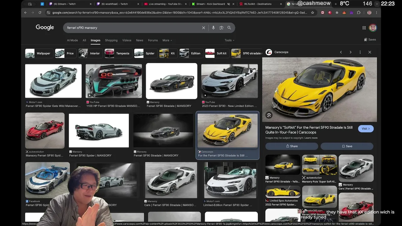402x226 pixels.
Task: Go forward with the browser forward arrow
Action: click(x=33, y=13)
